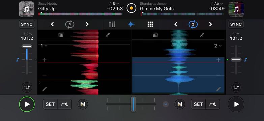Select the left deck piano keys icon
Screen dimensions: 264x121
click(61, 35)
